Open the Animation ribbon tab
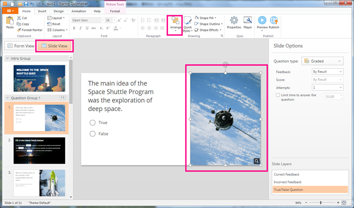Screen dimensions: 354x208 (79, 11)
